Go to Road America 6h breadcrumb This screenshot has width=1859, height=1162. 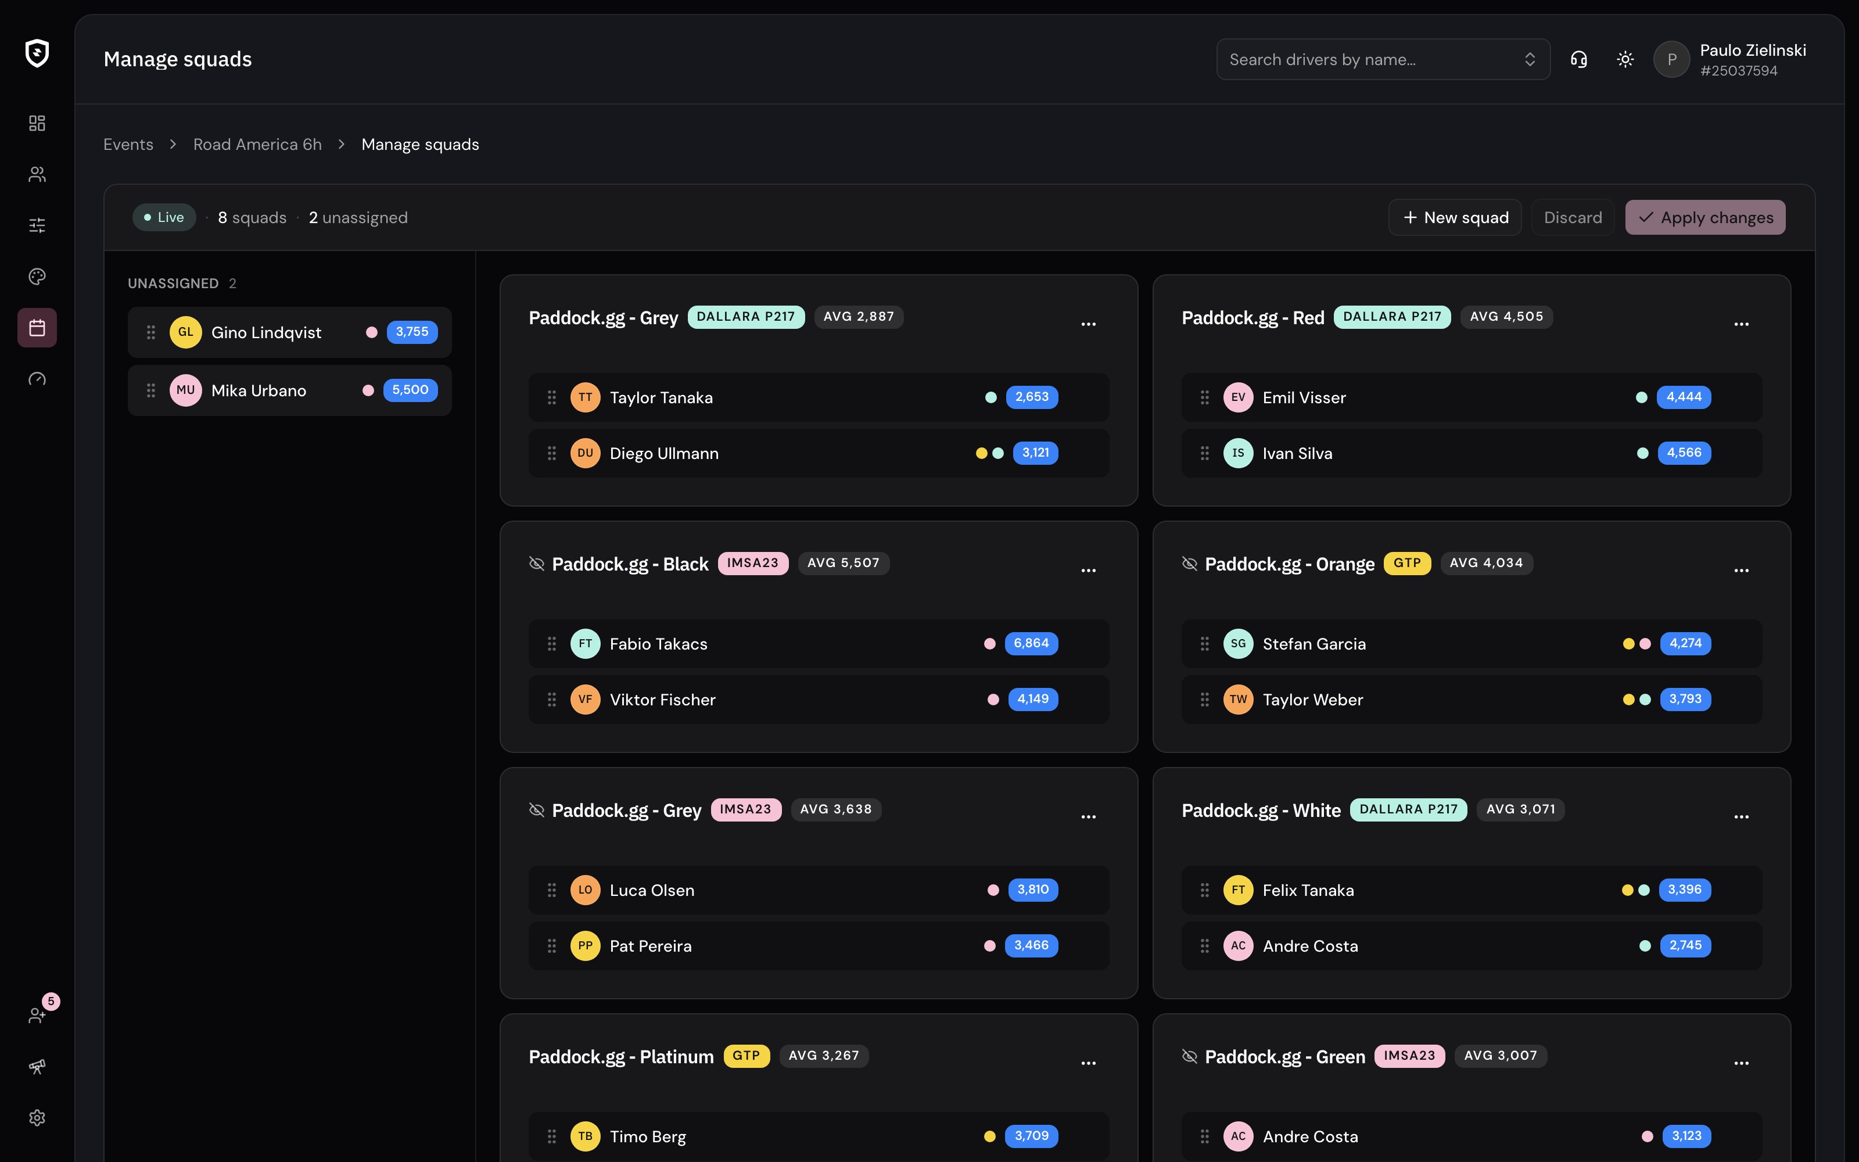point(257,145)
